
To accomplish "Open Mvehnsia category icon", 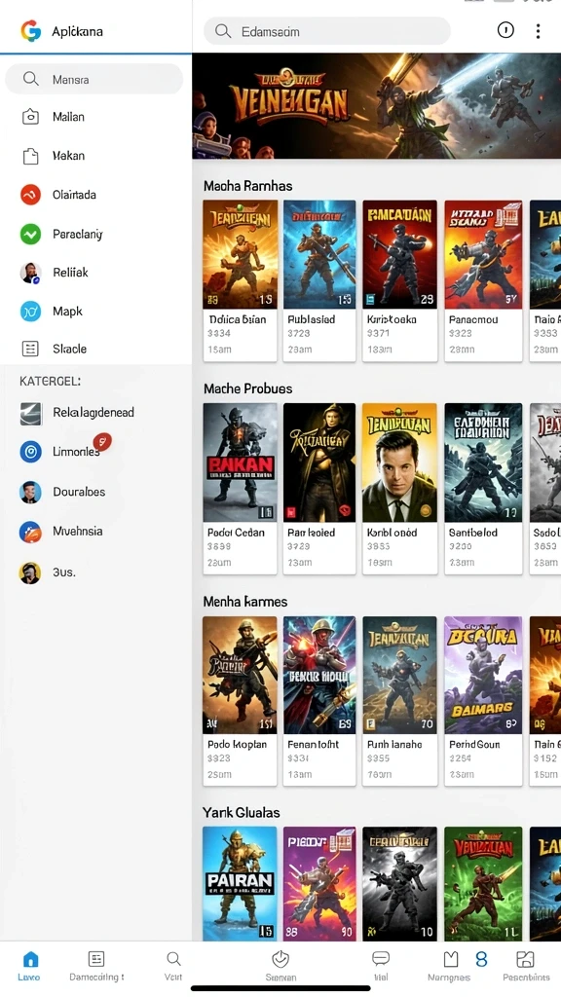I will point(30,532).
